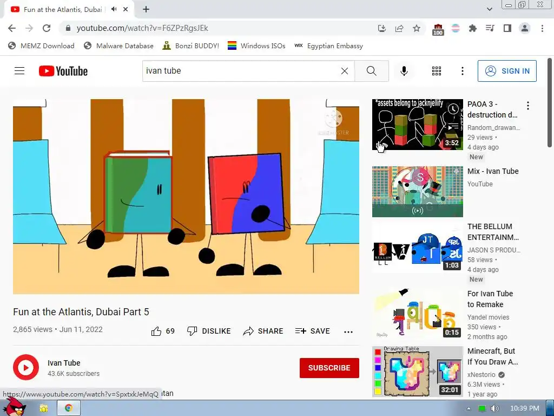Screen dimensions: 554x416
Task: Open the YouTube apps grid
Action: point(437,71)
